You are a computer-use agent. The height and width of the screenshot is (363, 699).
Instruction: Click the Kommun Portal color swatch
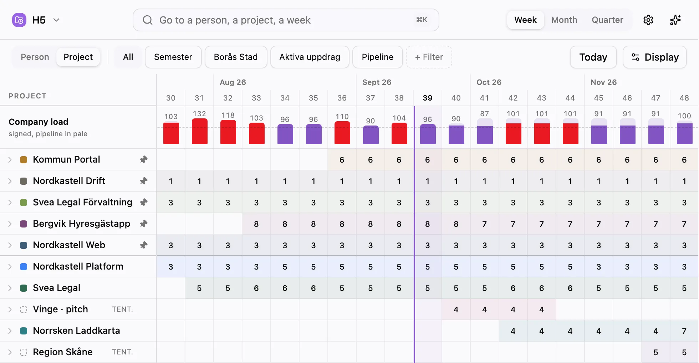[24, 159]
